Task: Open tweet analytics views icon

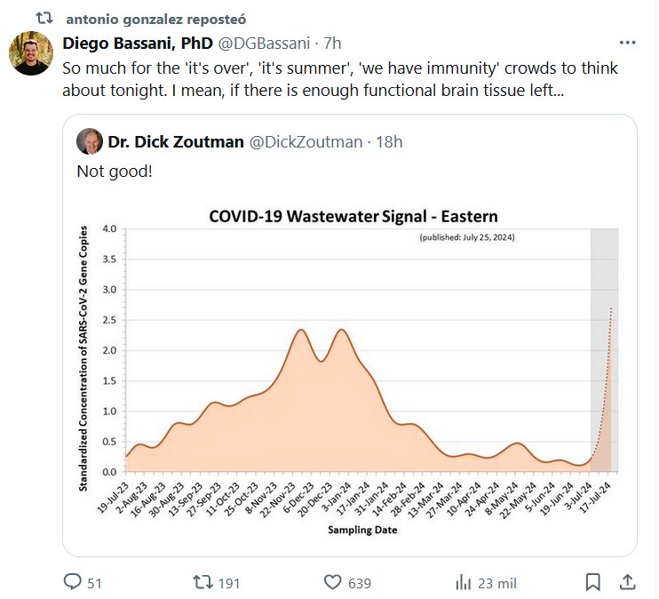Action: (463, 582)
